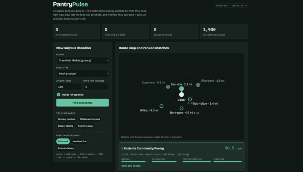Click the Oak Hollow pantry circle marker

[190, 99]
